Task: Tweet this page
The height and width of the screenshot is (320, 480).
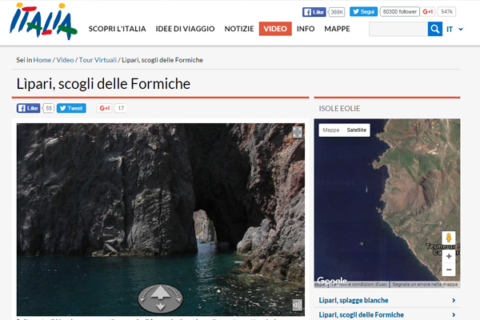Action: (x=71, y=108)
